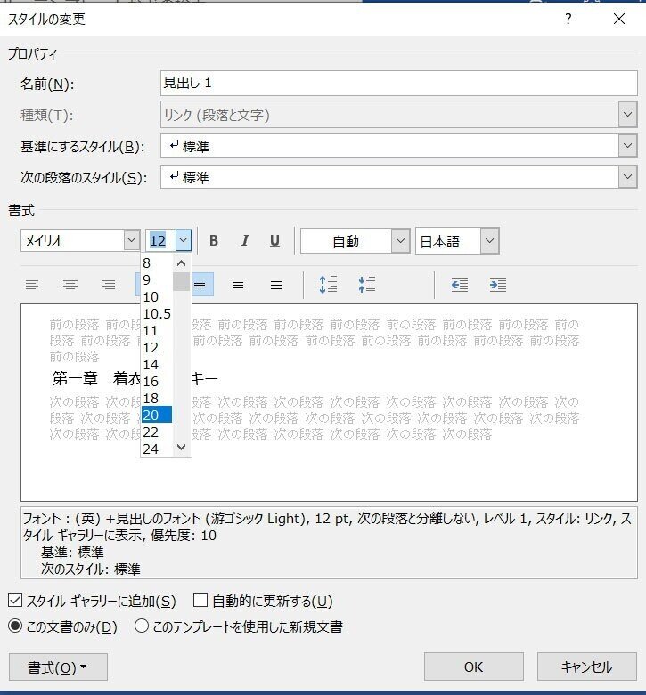Choose font size 9 in list

[x=157, y=280]
